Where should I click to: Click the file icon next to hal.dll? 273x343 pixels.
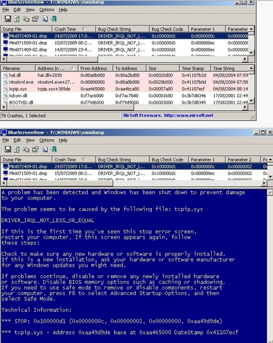[5, 75]
